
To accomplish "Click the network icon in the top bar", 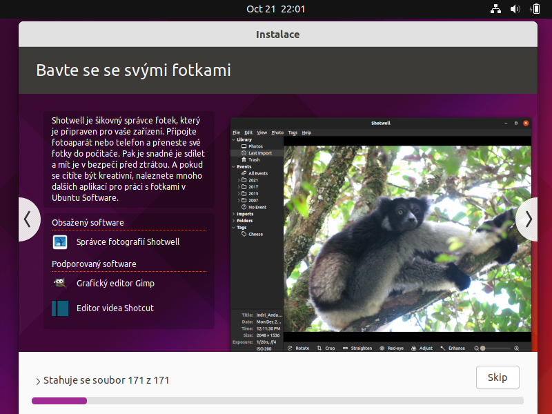I will (495, 9).
